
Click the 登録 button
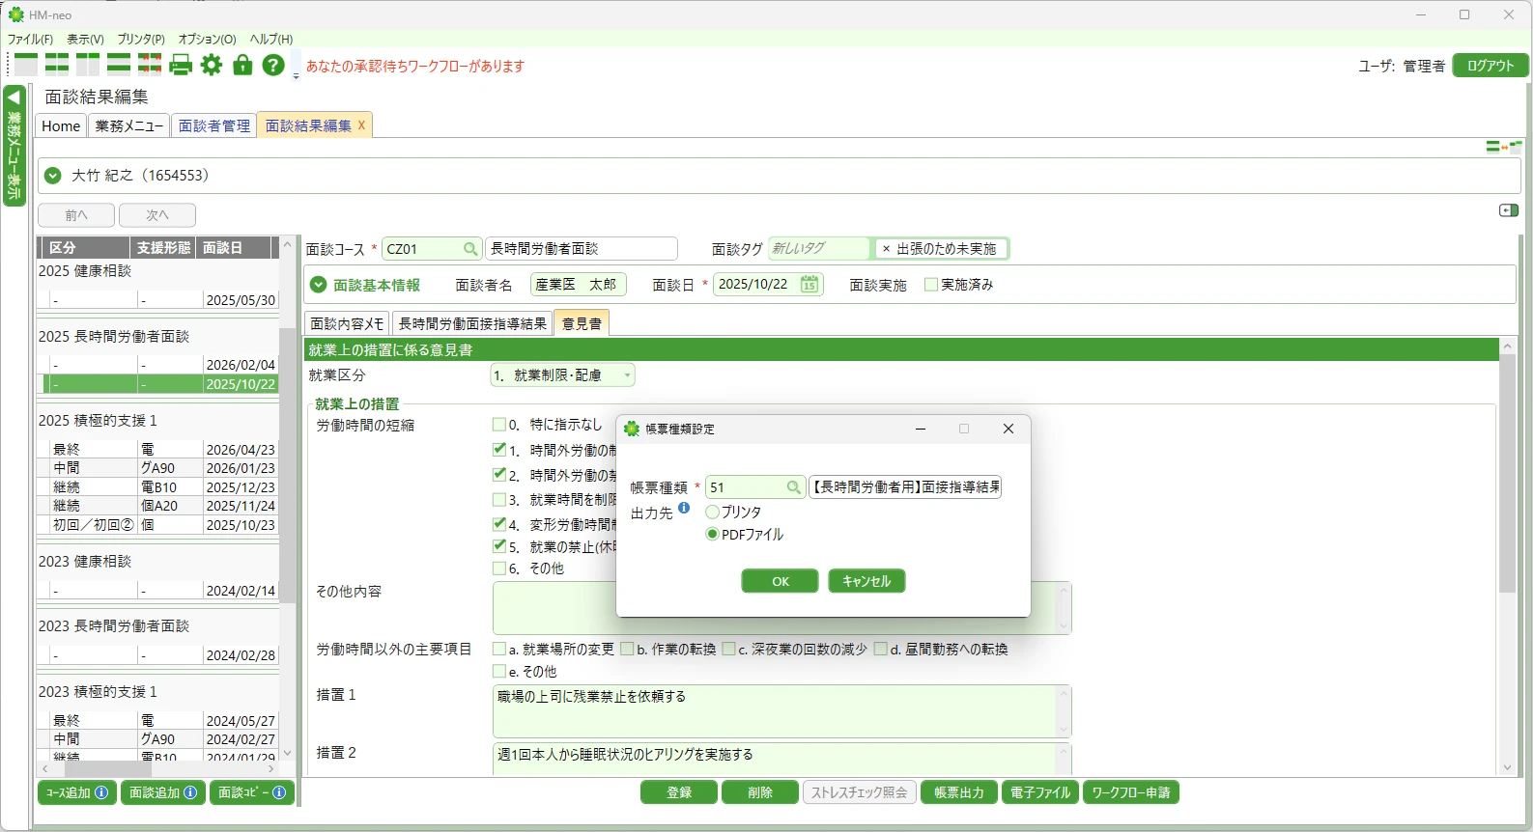(x=679, y=792)
